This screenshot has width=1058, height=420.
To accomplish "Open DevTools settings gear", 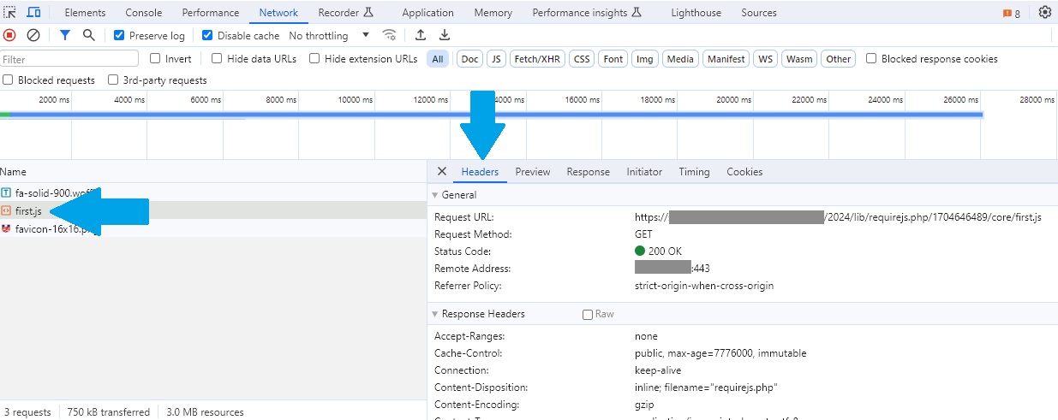I will (1044, 13).
